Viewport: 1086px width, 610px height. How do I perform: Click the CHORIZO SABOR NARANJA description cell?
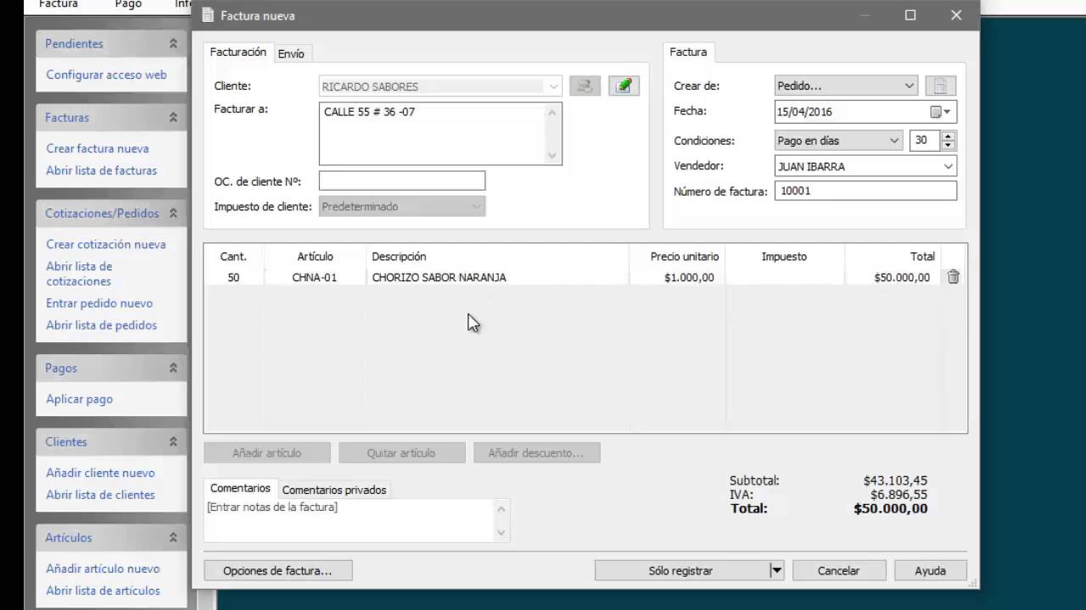click(497, 277)
